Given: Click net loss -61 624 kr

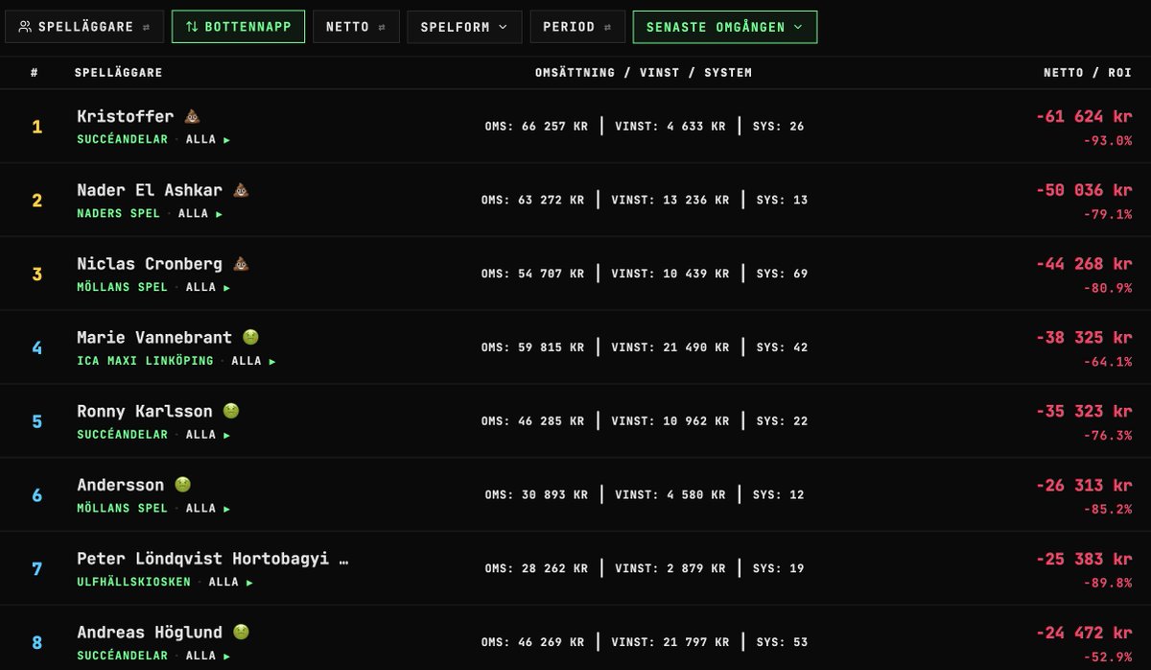Looking at the screenshot, I should click(x=1084, y=116).
